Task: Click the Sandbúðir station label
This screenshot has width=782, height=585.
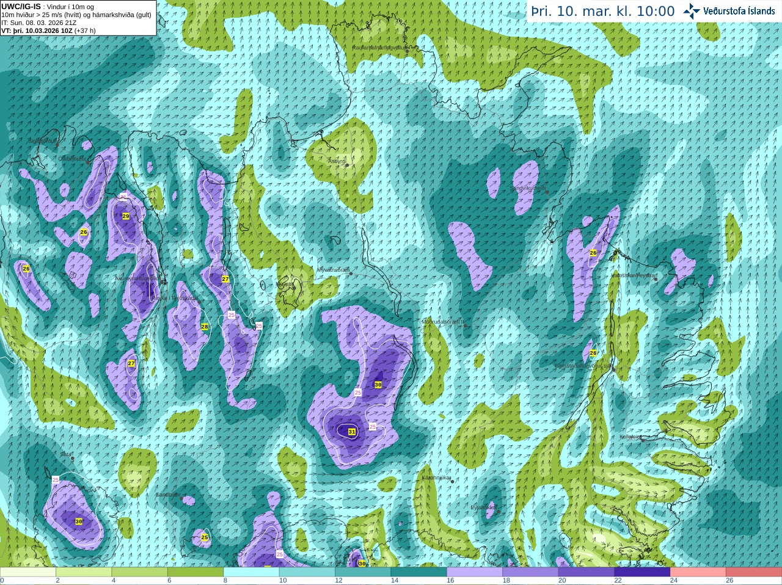Action: coord(167,495)
